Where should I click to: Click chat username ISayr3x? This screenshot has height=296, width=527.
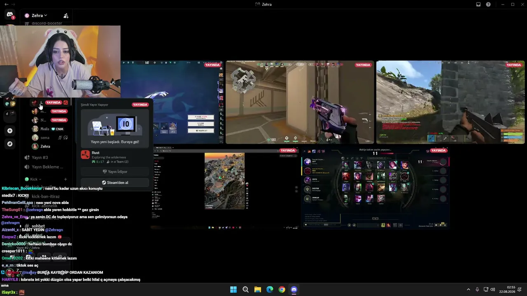(9, 292)
